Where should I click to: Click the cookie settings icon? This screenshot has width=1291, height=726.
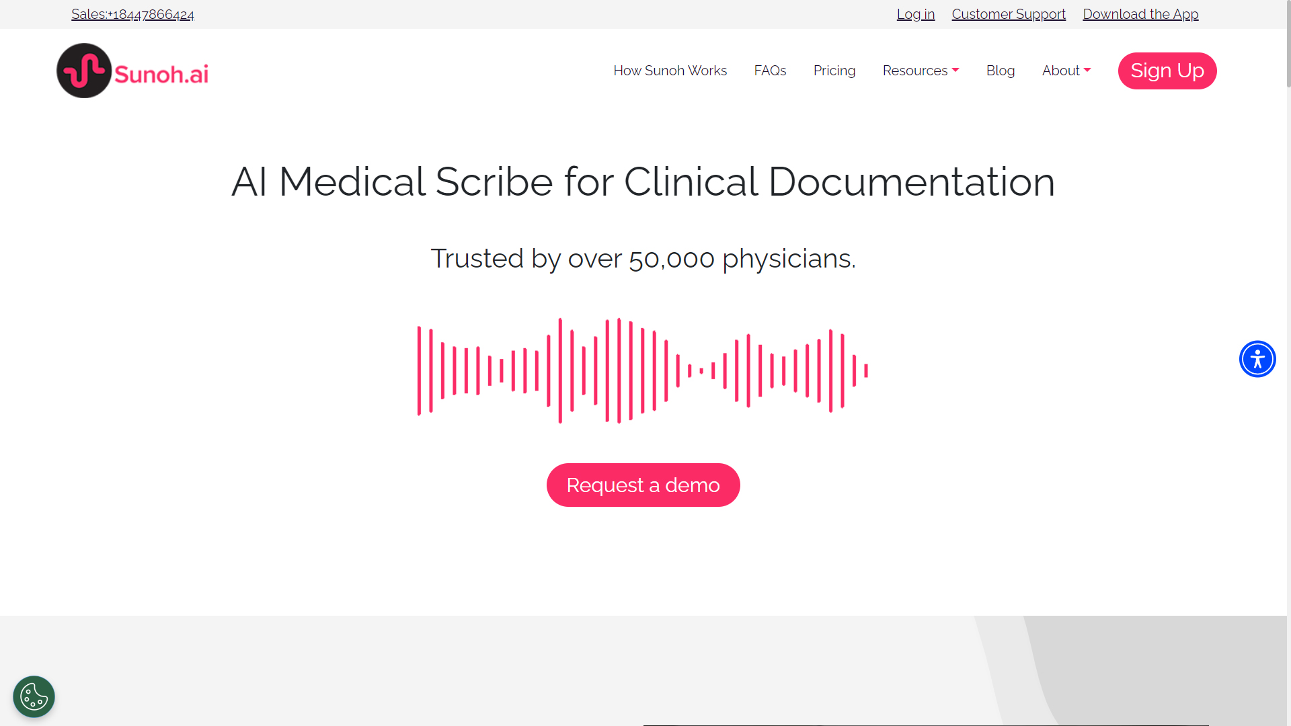[34, 696]
